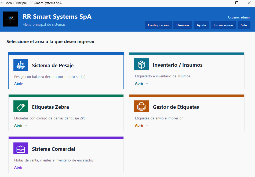
Task: Click 'Etiquetas con codigo de barras (lenguaje ZPL)' text
Action: [x=50, y=118]
